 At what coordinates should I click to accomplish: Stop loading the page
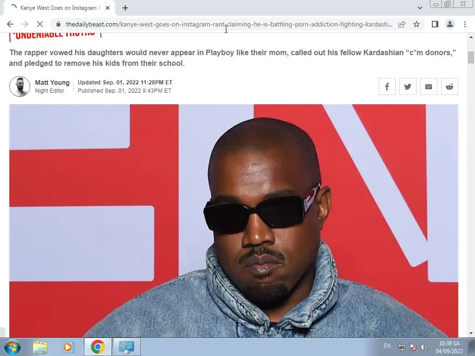tap(40, 24)
